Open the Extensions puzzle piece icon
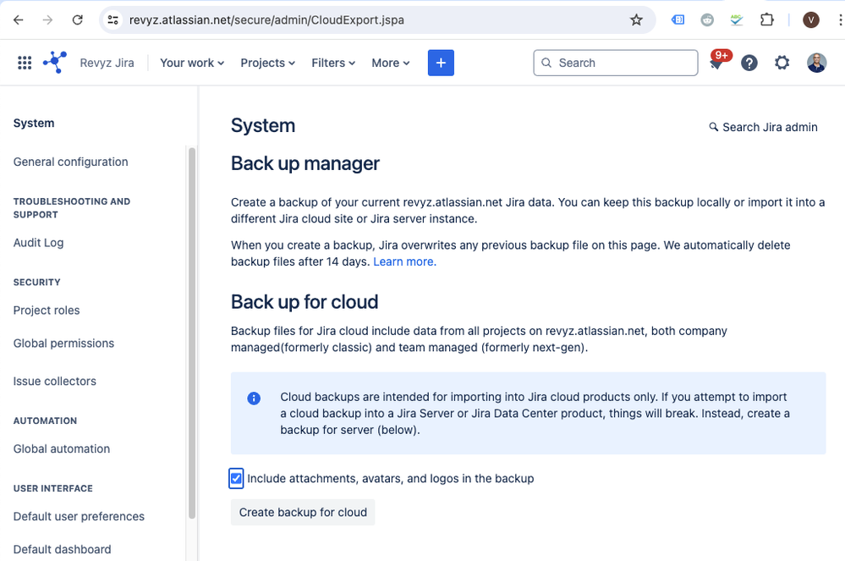Viewport: 845px width, 561px height. (766, 20)
